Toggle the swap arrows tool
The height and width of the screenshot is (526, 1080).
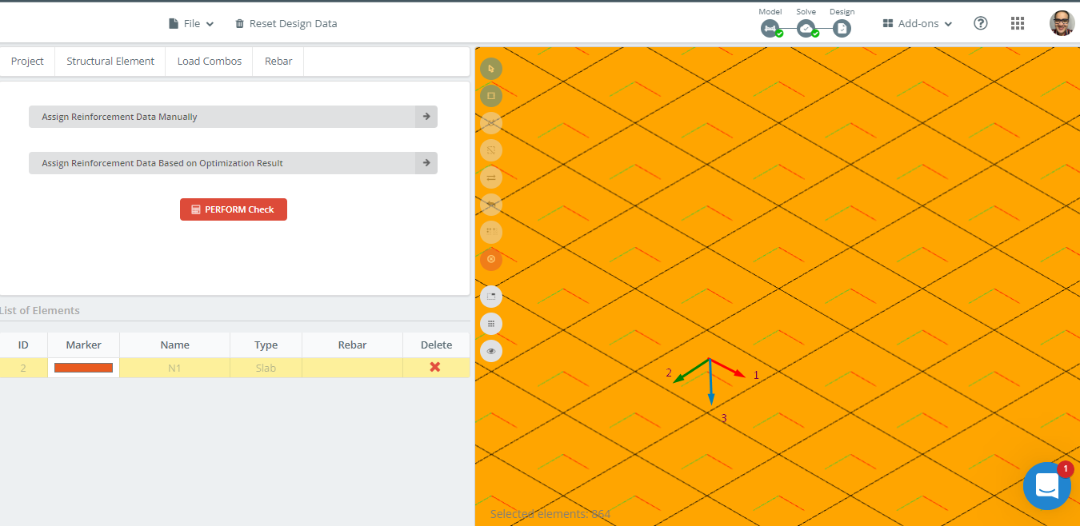[491, 177]
